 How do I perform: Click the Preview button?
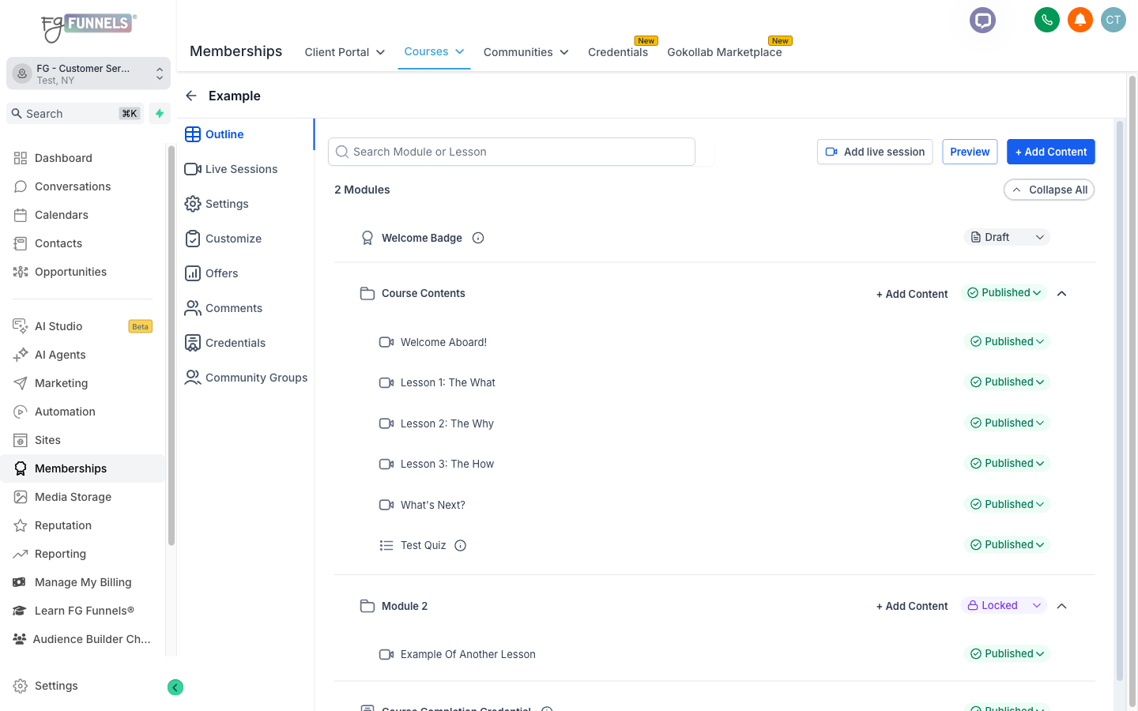tap(970, 152)
